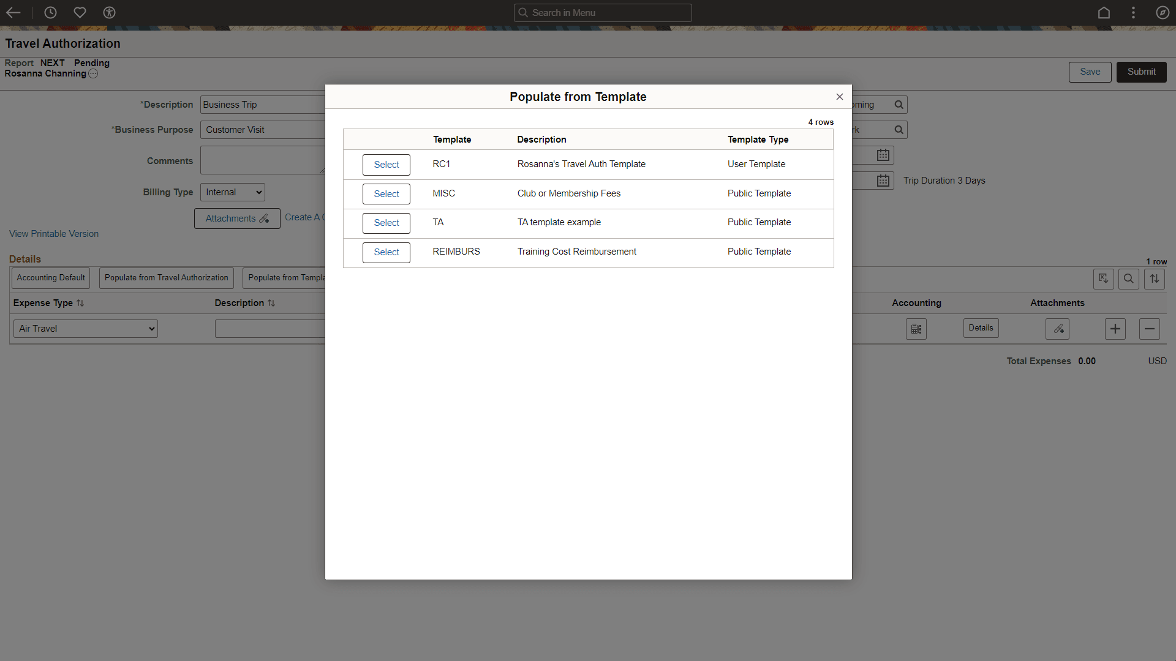
Task: Open Recently Visited clock icon
Action: click(50, 12)
